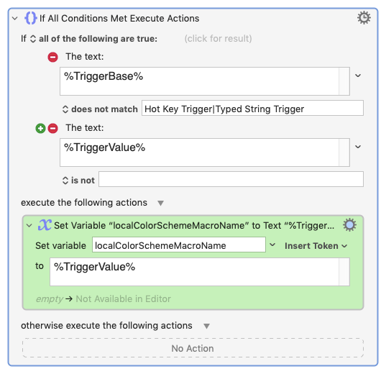Click the Set Variable x icon
Screen dimensions: 386x374
pyautogui.click(x=45, y=225)
